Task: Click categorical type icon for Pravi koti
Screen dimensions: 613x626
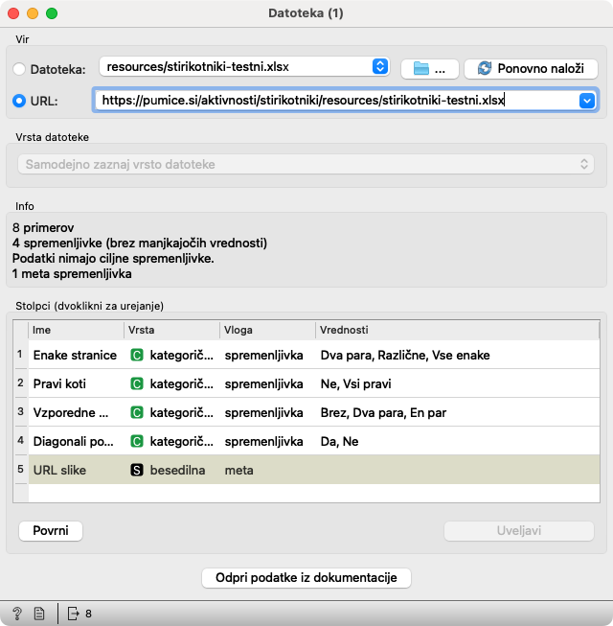Action: pyautogui.click(x=137, y=384)
